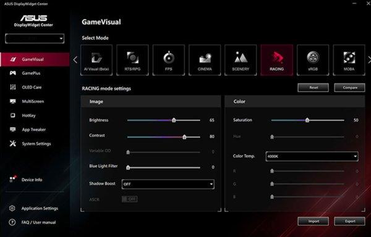Click the G color channel slider
371x237 pixels.
click(307, 184)
